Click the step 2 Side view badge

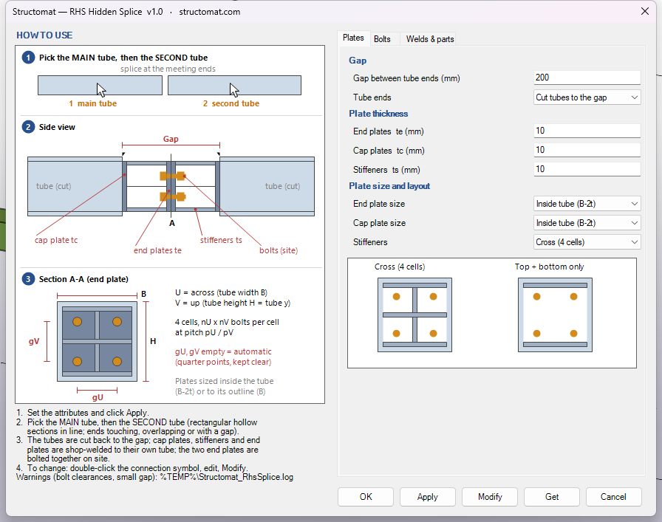(x=28, y=127)
